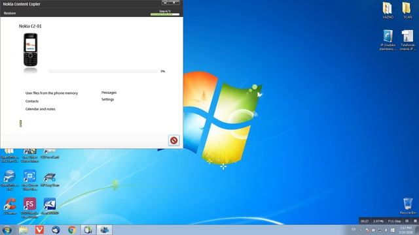Click the Nokia C2-01 phone image

coord(30,50)
